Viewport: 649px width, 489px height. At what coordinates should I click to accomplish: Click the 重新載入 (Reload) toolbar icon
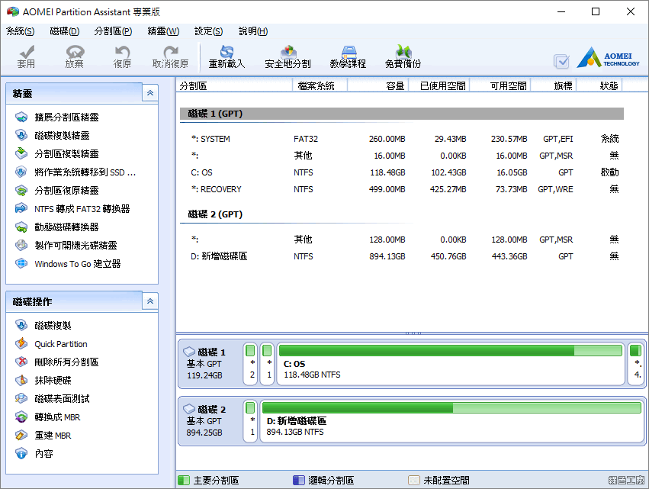click(227, 56)
